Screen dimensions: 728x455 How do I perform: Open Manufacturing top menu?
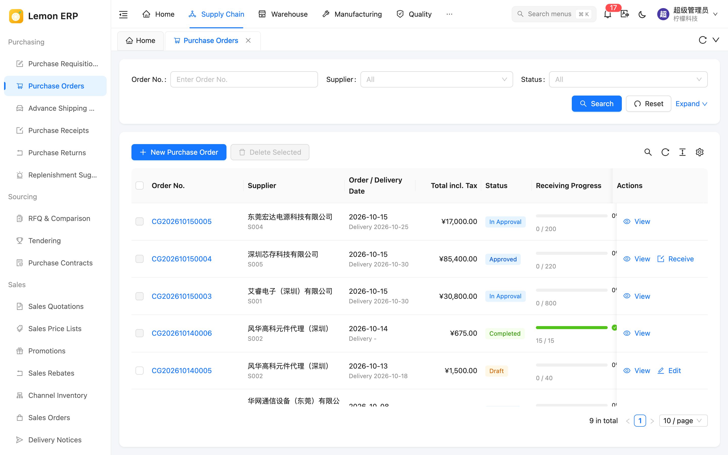tap(352, 14)
